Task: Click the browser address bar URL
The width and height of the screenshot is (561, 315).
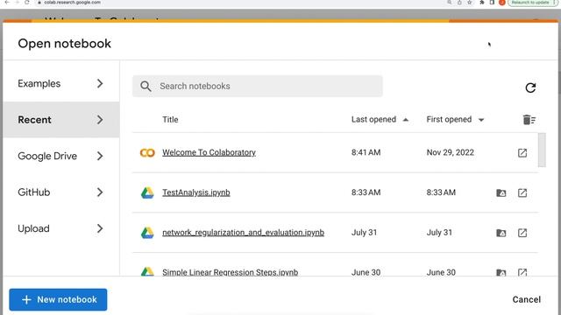Action: (x=72, y=2)
